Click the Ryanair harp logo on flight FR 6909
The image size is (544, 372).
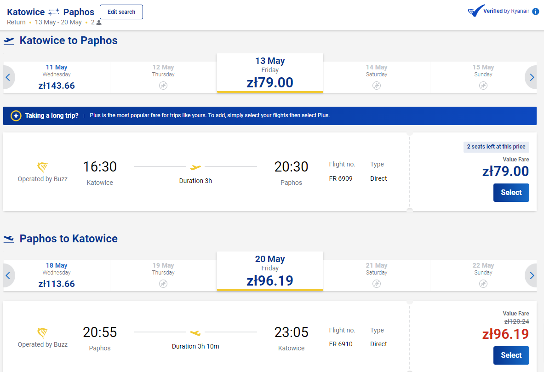click(42, 167)
